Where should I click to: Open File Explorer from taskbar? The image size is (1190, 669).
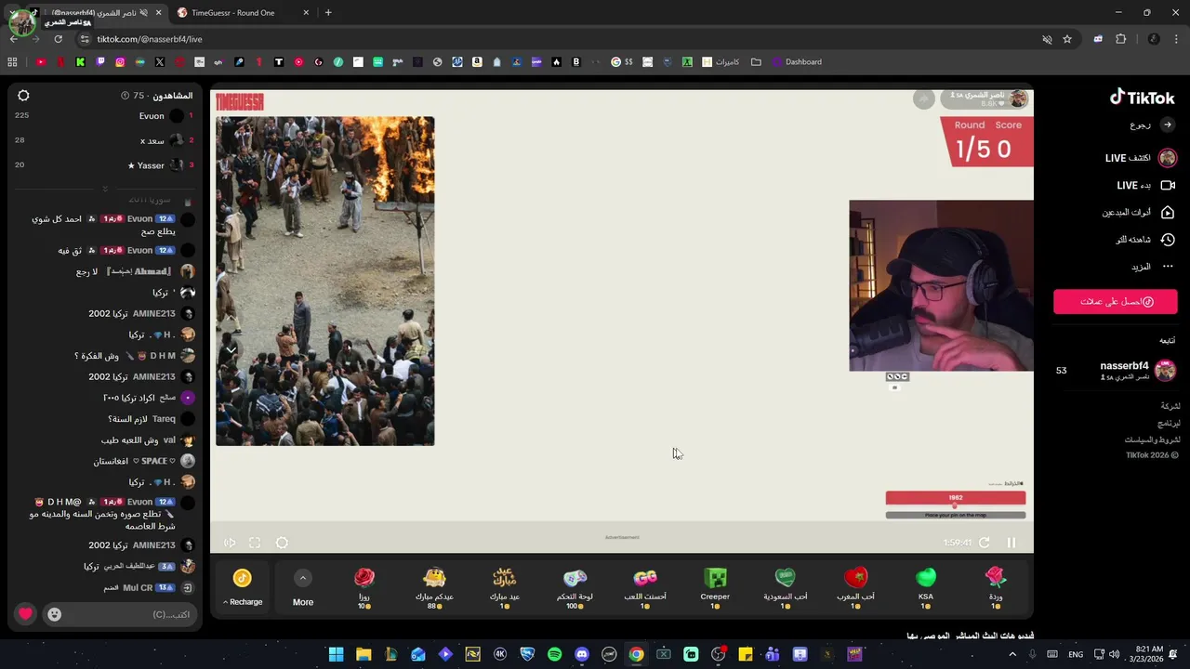pyautogui.click(x=364, y=654)
